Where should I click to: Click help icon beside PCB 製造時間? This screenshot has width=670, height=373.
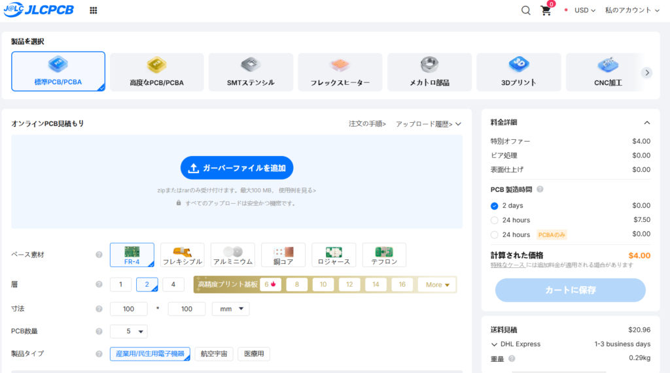click(540, 189)
